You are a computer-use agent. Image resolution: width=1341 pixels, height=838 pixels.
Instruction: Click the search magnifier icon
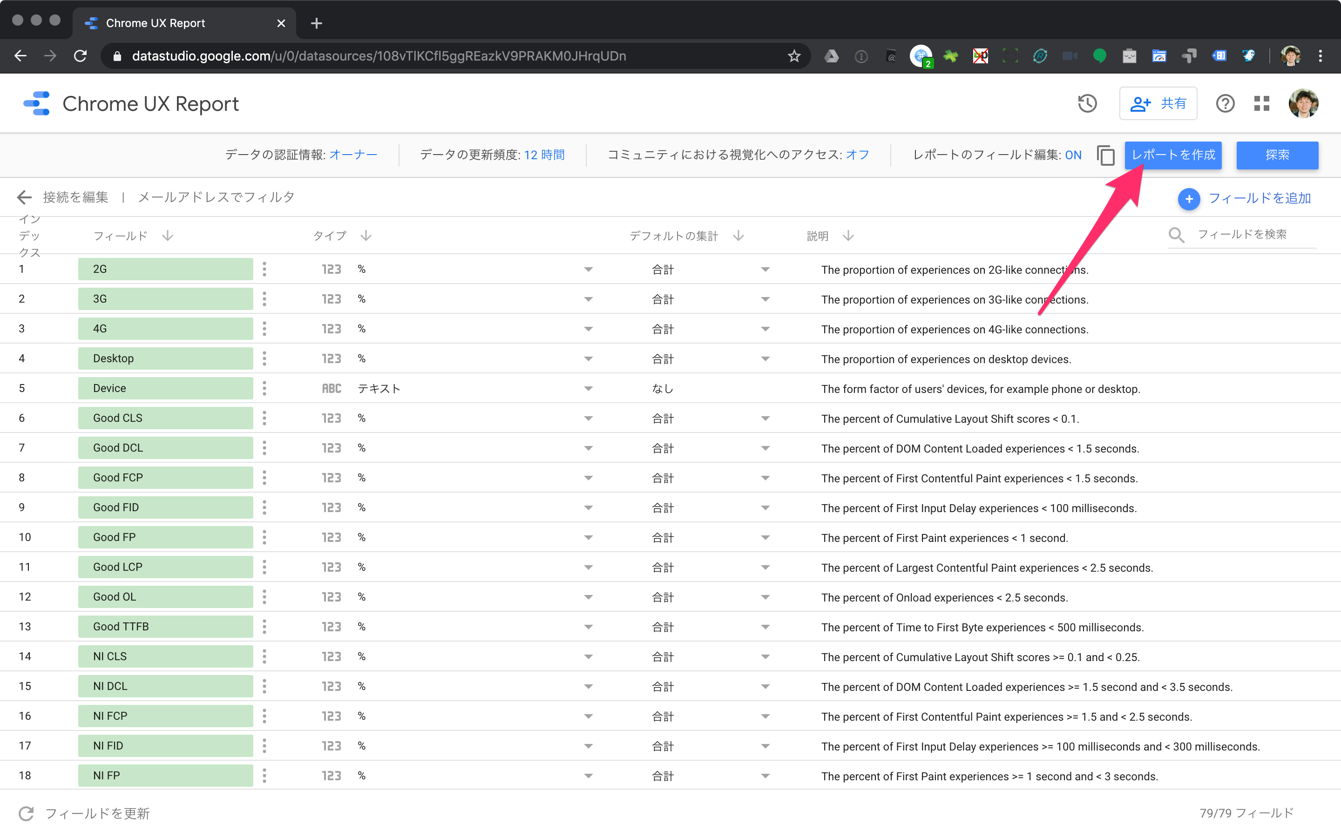(x=1176, y=235)
